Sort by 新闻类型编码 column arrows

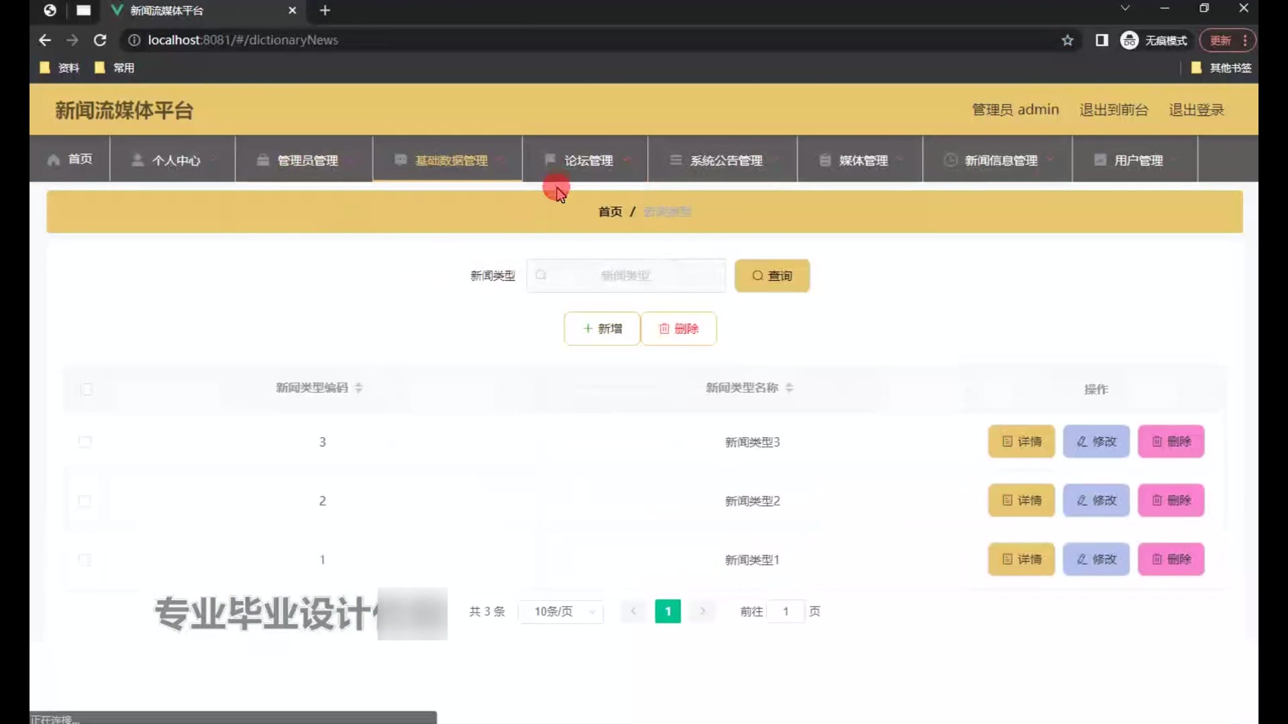358,388
